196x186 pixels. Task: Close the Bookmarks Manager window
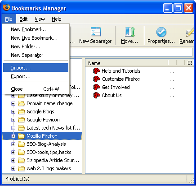pyautogui.click(x=188, y=8)
